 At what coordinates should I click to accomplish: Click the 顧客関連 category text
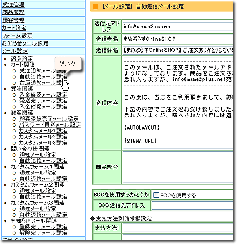coord(21,113)
